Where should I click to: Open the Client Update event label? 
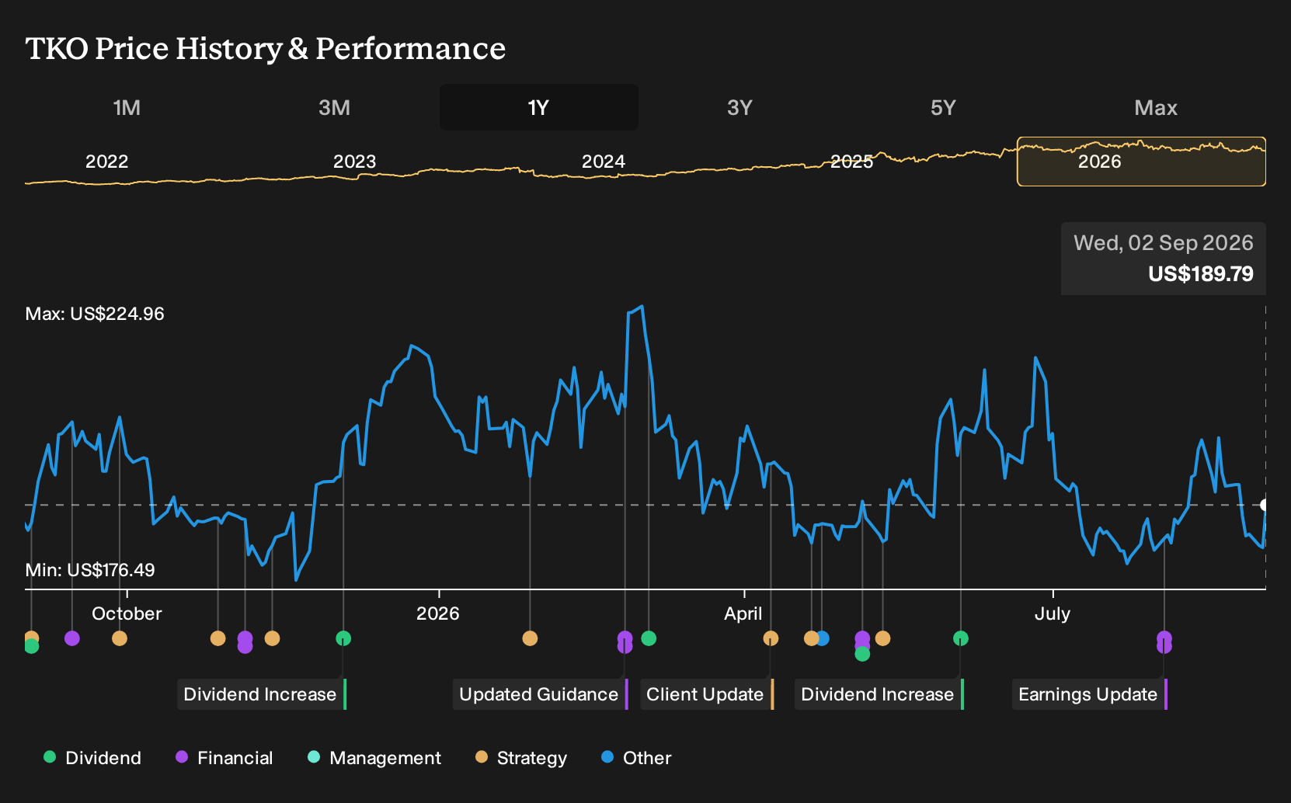707,694
